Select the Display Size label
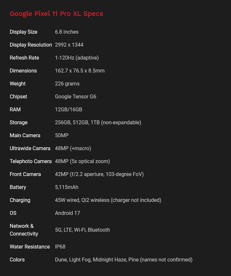Screen dimensions: 231x276 pos(23,32)
